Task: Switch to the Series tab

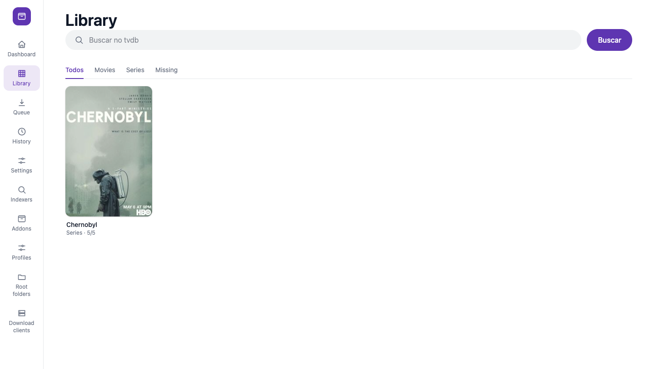Action: (135, 70)
